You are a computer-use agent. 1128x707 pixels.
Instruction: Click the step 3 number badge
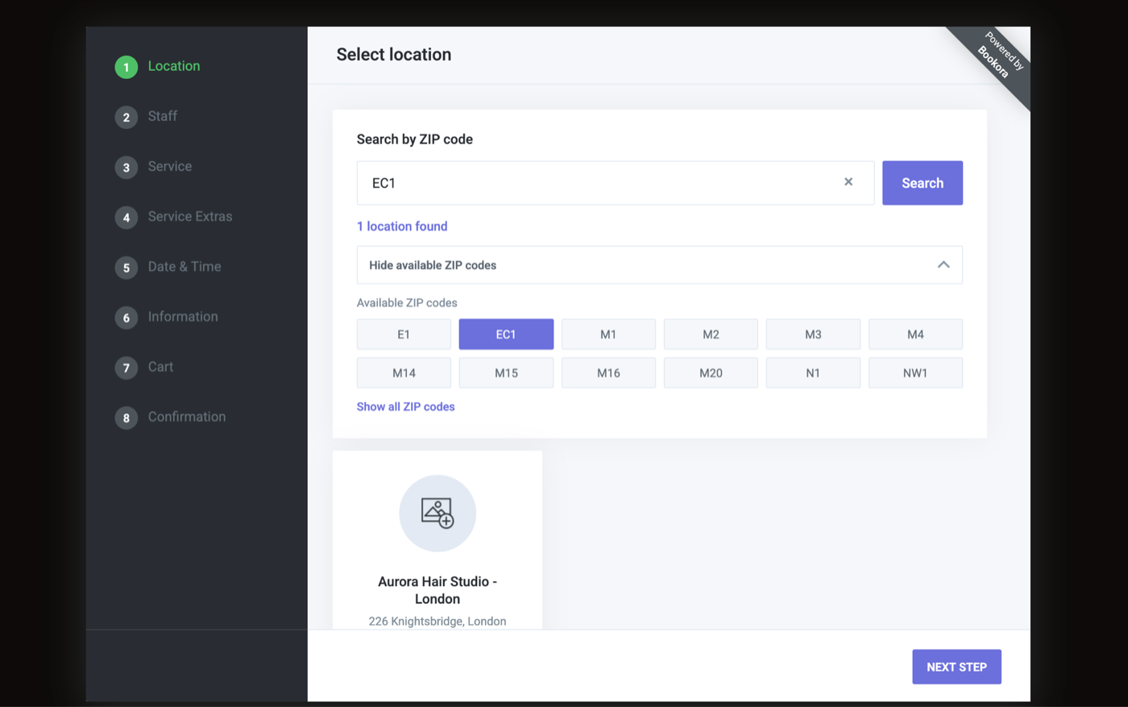click(x=126, y=168)
